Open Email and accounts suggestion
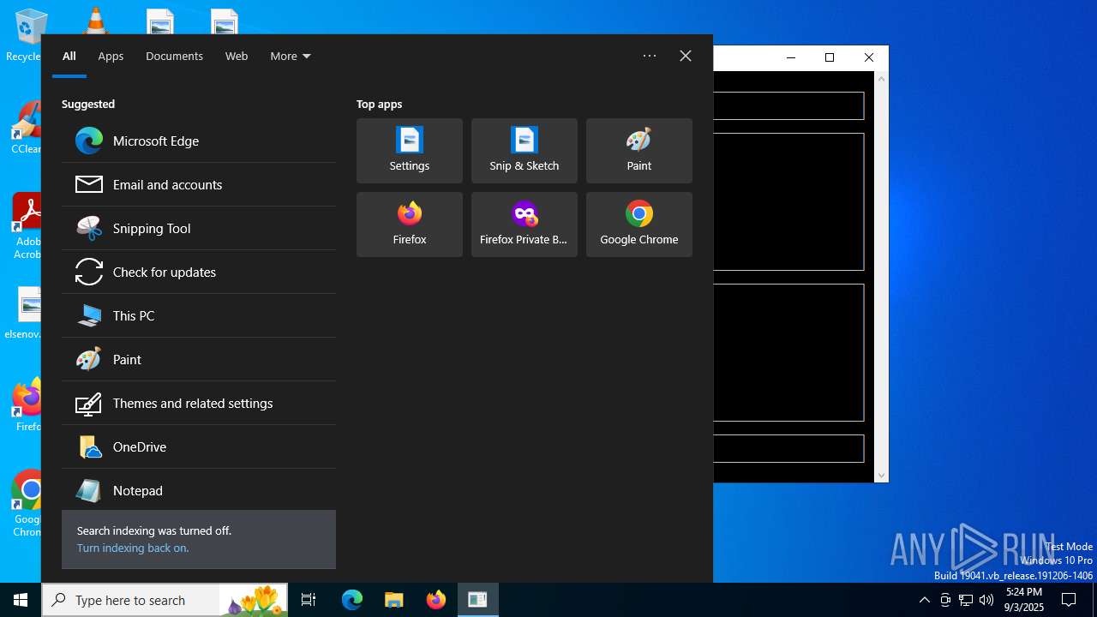1097x617 pixels. 198,184
